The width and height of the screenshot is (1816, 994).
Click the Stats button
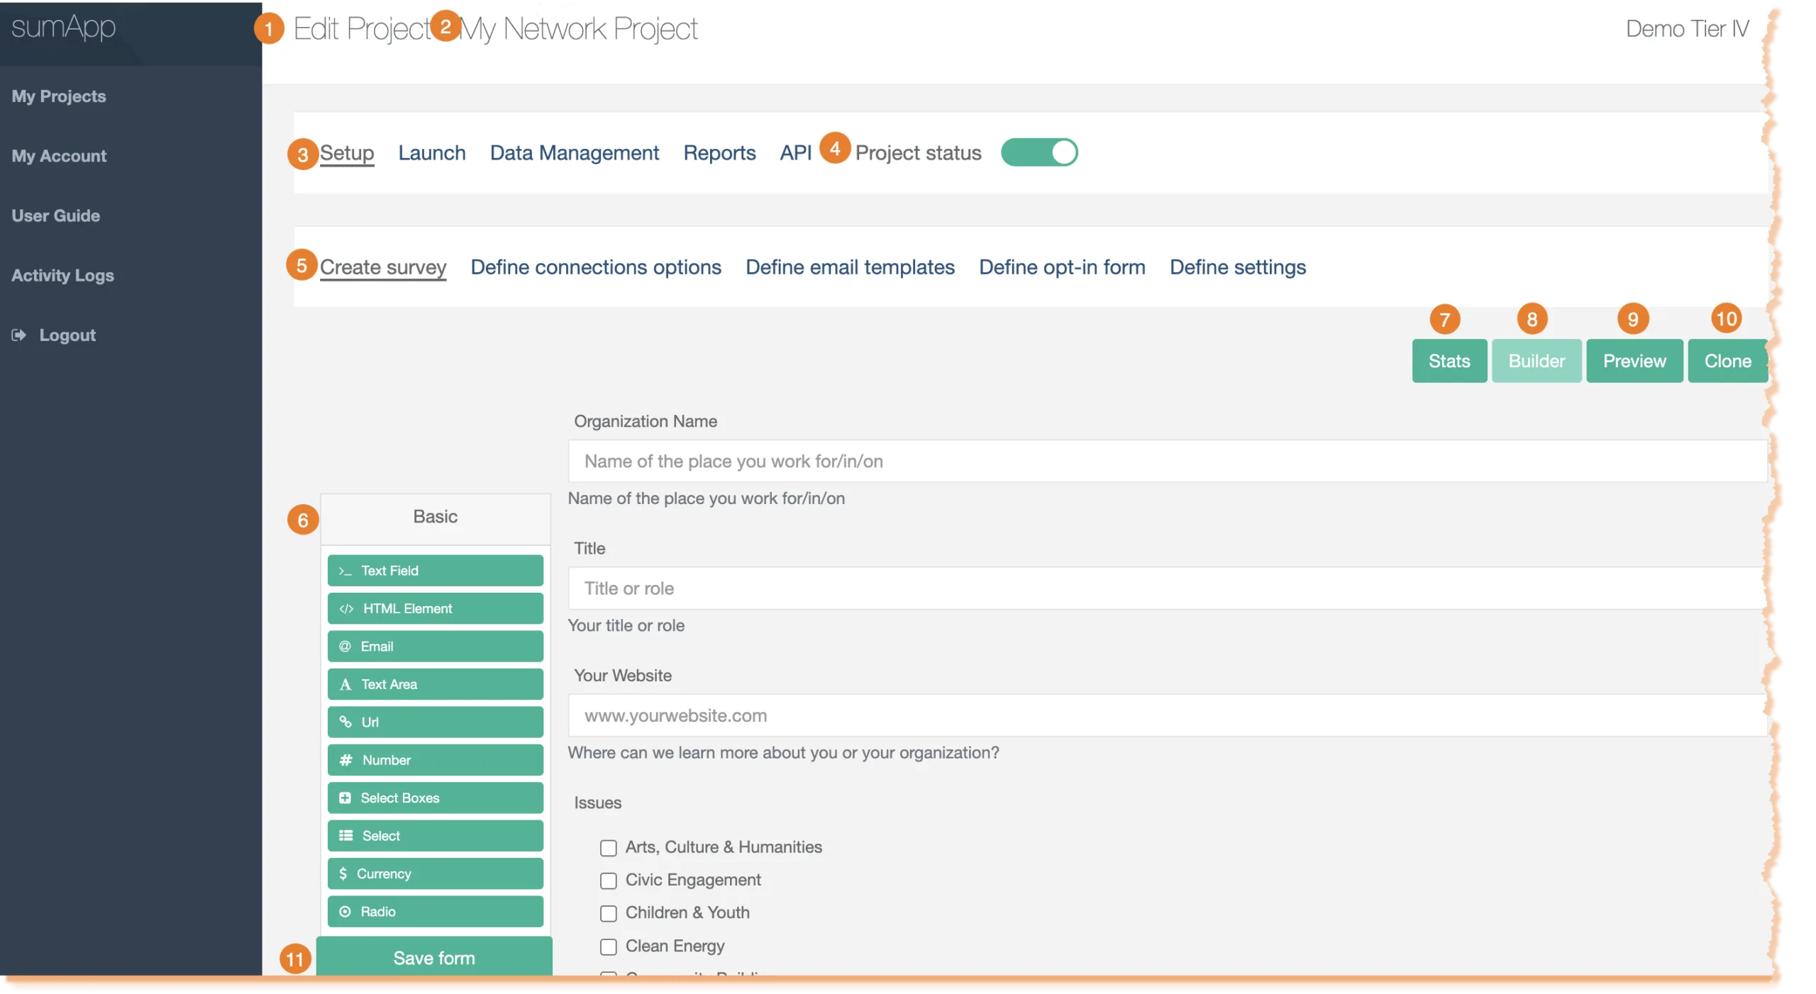tap(1449, 362)
